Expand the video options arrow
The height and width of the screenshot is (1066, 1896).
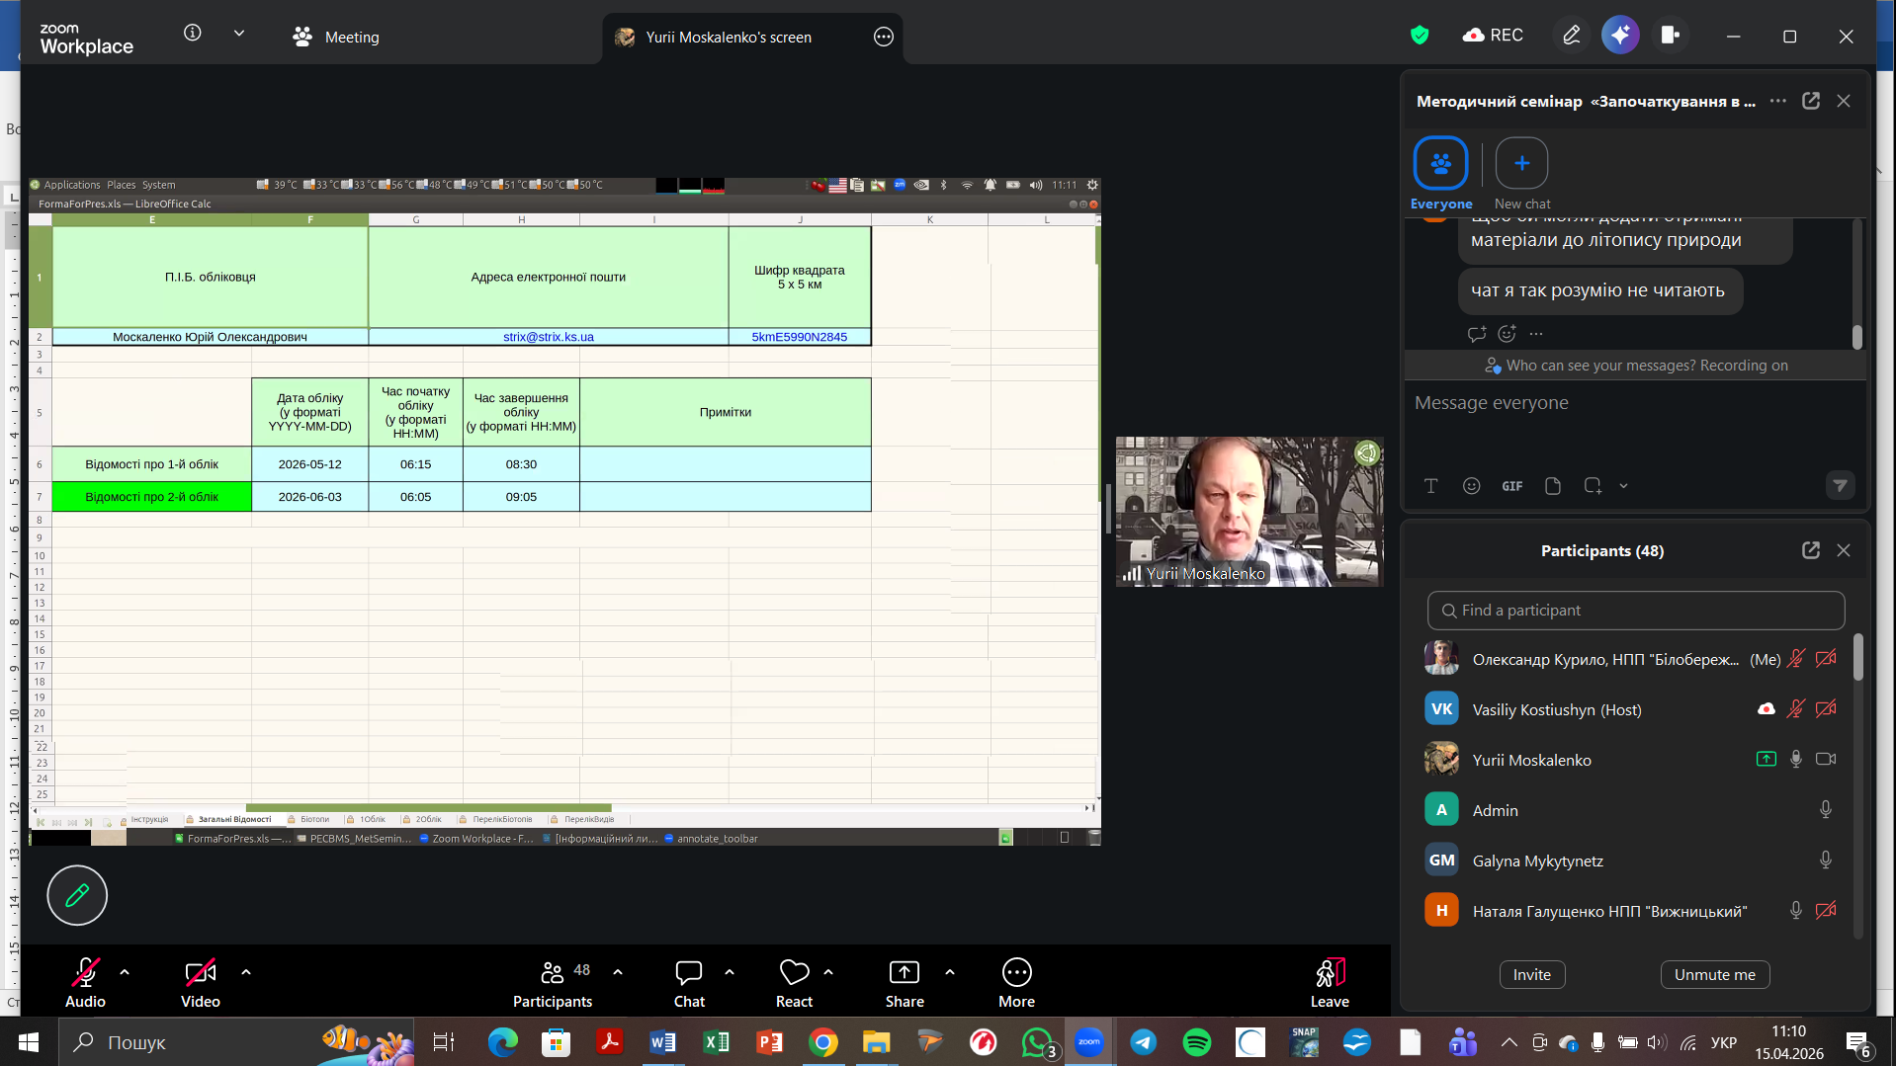pos(246,972)
